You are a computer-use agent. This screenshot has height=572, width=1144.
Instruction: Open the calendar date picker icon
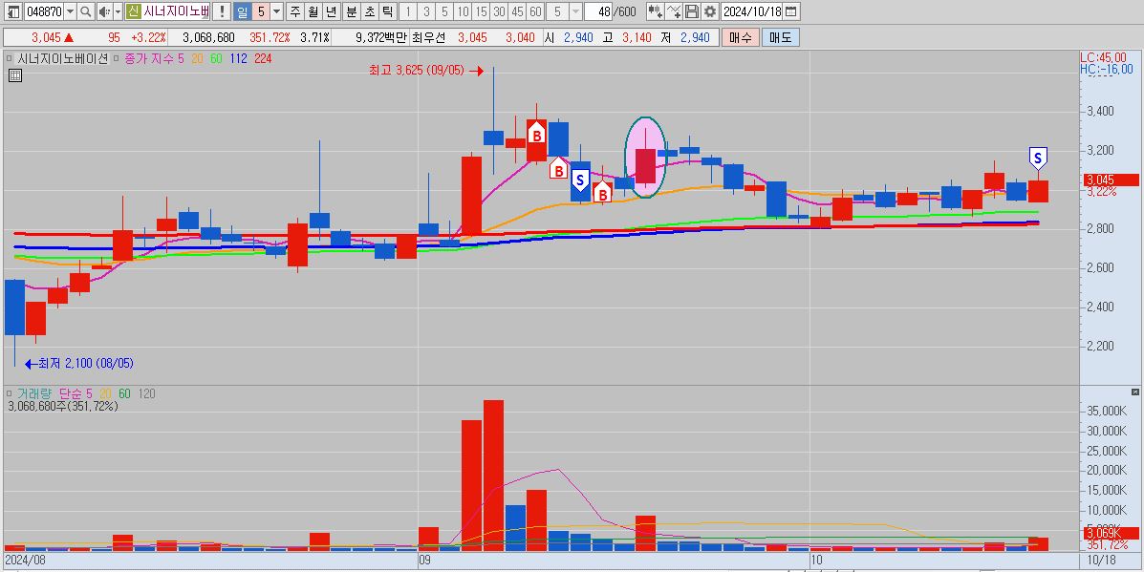[791, 11]
